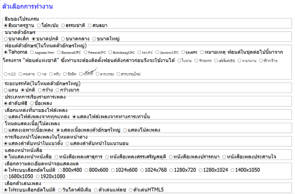The image size is (295, 194).
Task: Set line spacing to กว้างมาก
Action: pyautogui.click(x=58, y=90)
